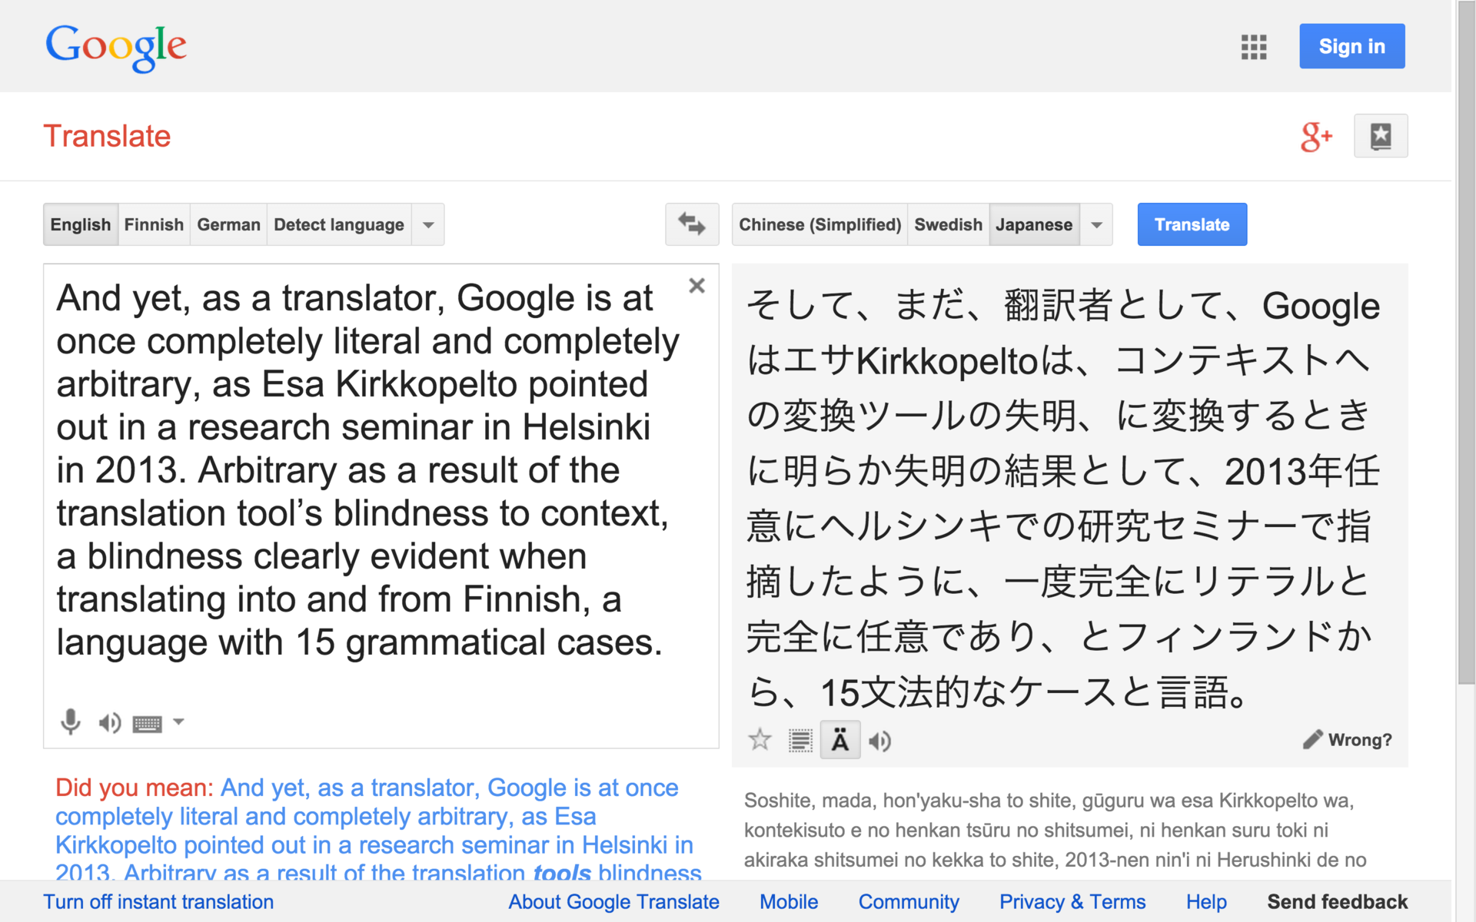The width and height of the screenshot is (1476, 922).
Task: Clear the source text with X
Action: click(696, 286)
